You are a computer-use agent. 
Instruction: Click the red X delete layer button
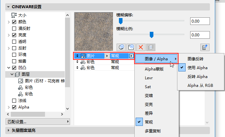pyautogui.click(x=141, y=47)
